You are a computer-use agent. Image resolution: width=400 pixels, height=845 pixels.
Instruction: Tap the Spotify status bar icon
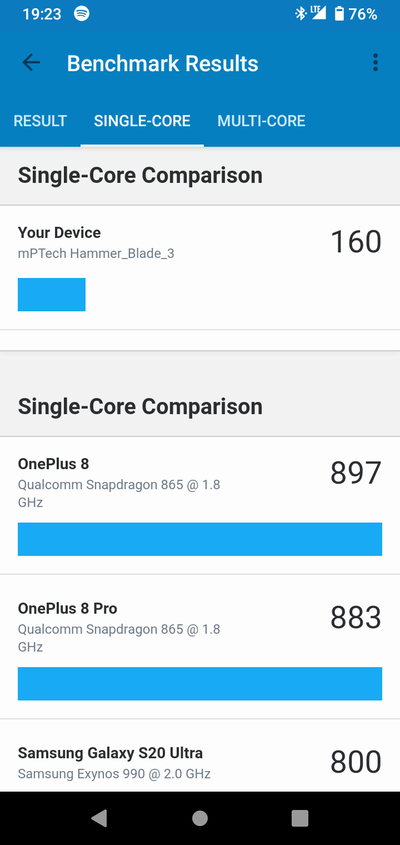pyautogui.click(x=82, y=14)
